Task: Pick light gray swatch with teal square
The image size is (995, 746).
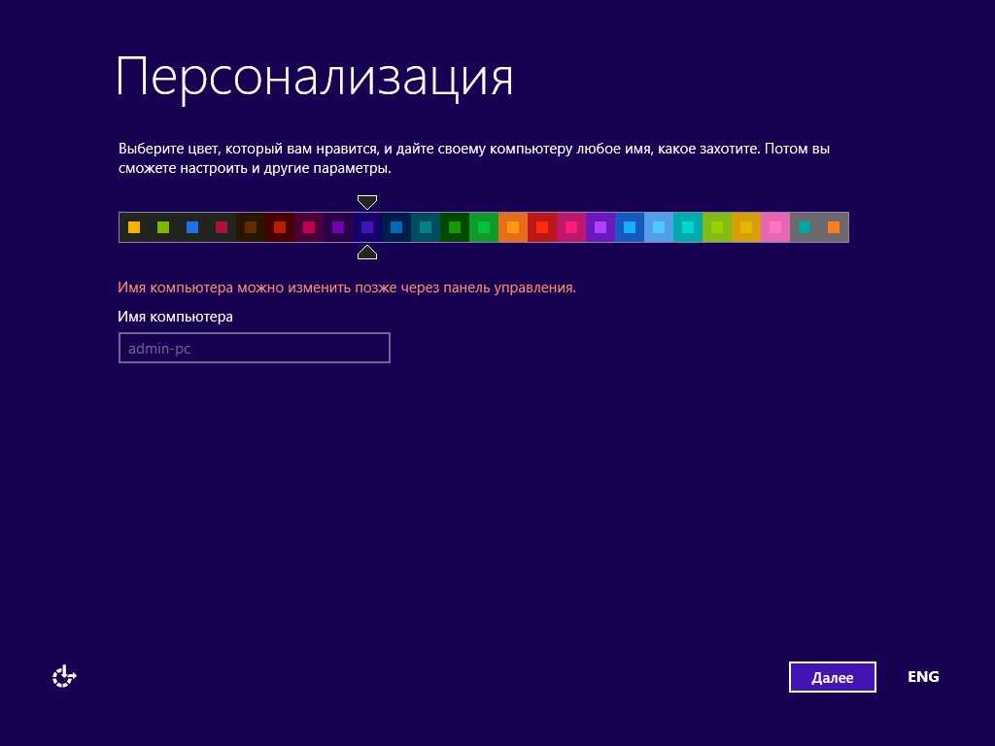Action: coord(805,227)
